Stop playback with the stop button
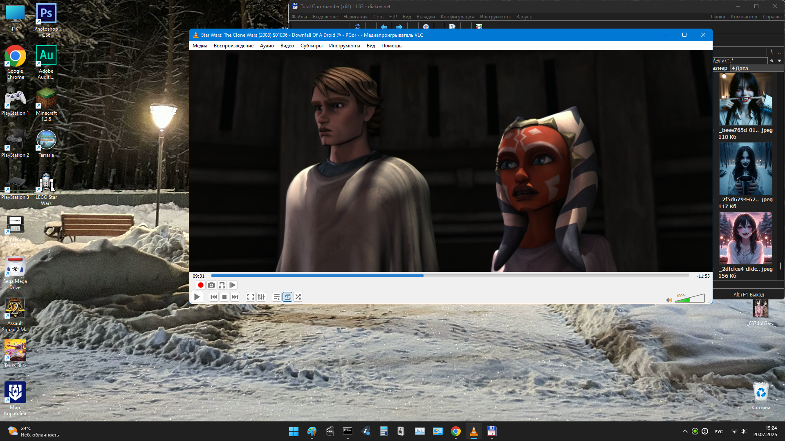Image resolution: width=785 pixels, height=441 pixels. point(224,297)
